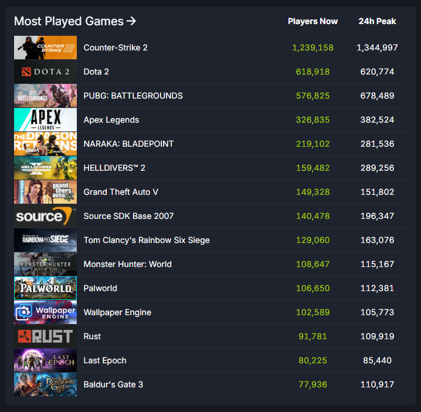Open the Most Played Games heading link
Viewport: 421px width, 412px height.
[75, 21]
